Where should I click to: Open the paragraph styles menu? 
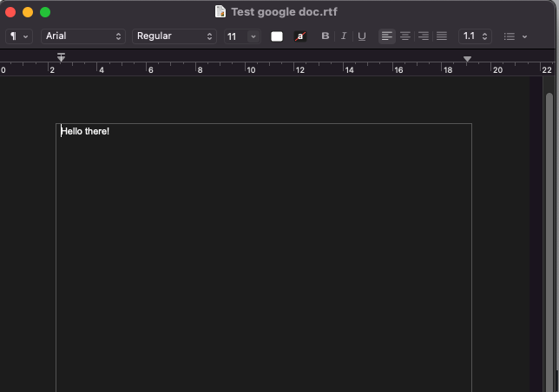19,36
